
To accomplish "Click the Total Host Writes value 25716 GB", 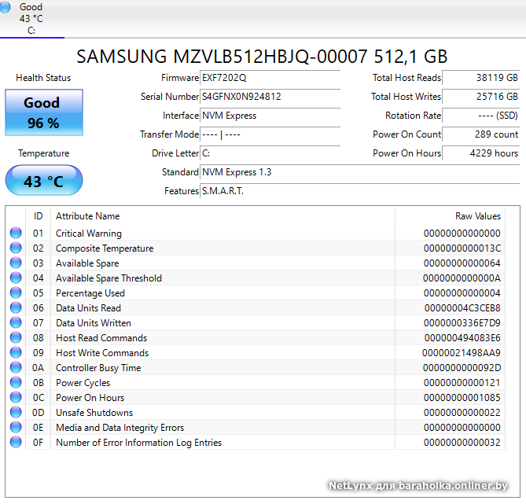I will [480, 97].
